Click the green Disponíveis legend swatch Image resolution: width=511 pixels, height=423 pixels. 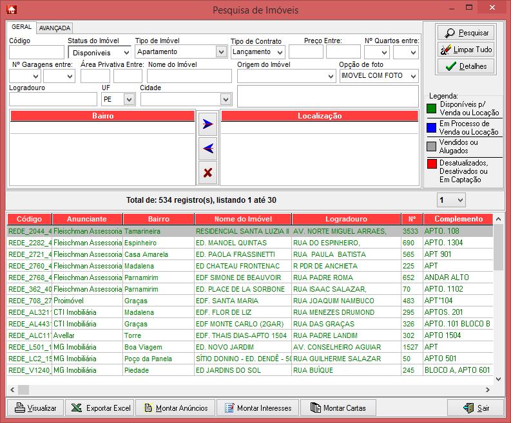tap(431, 108)
